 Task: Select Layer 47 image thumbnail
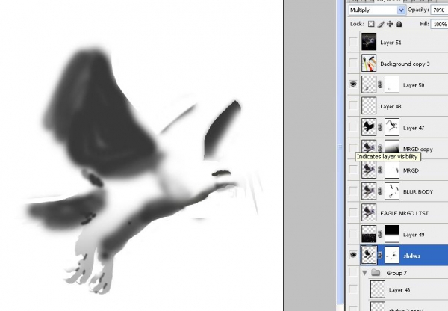(x=369, y=127)
